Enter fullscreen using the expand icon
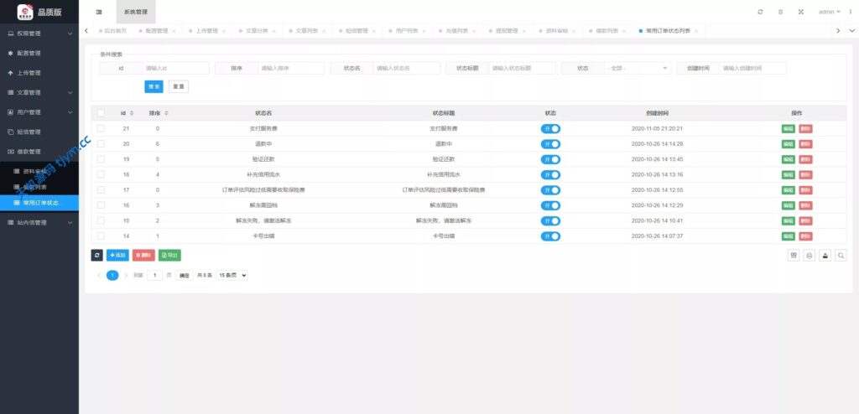 coord(800,13)
